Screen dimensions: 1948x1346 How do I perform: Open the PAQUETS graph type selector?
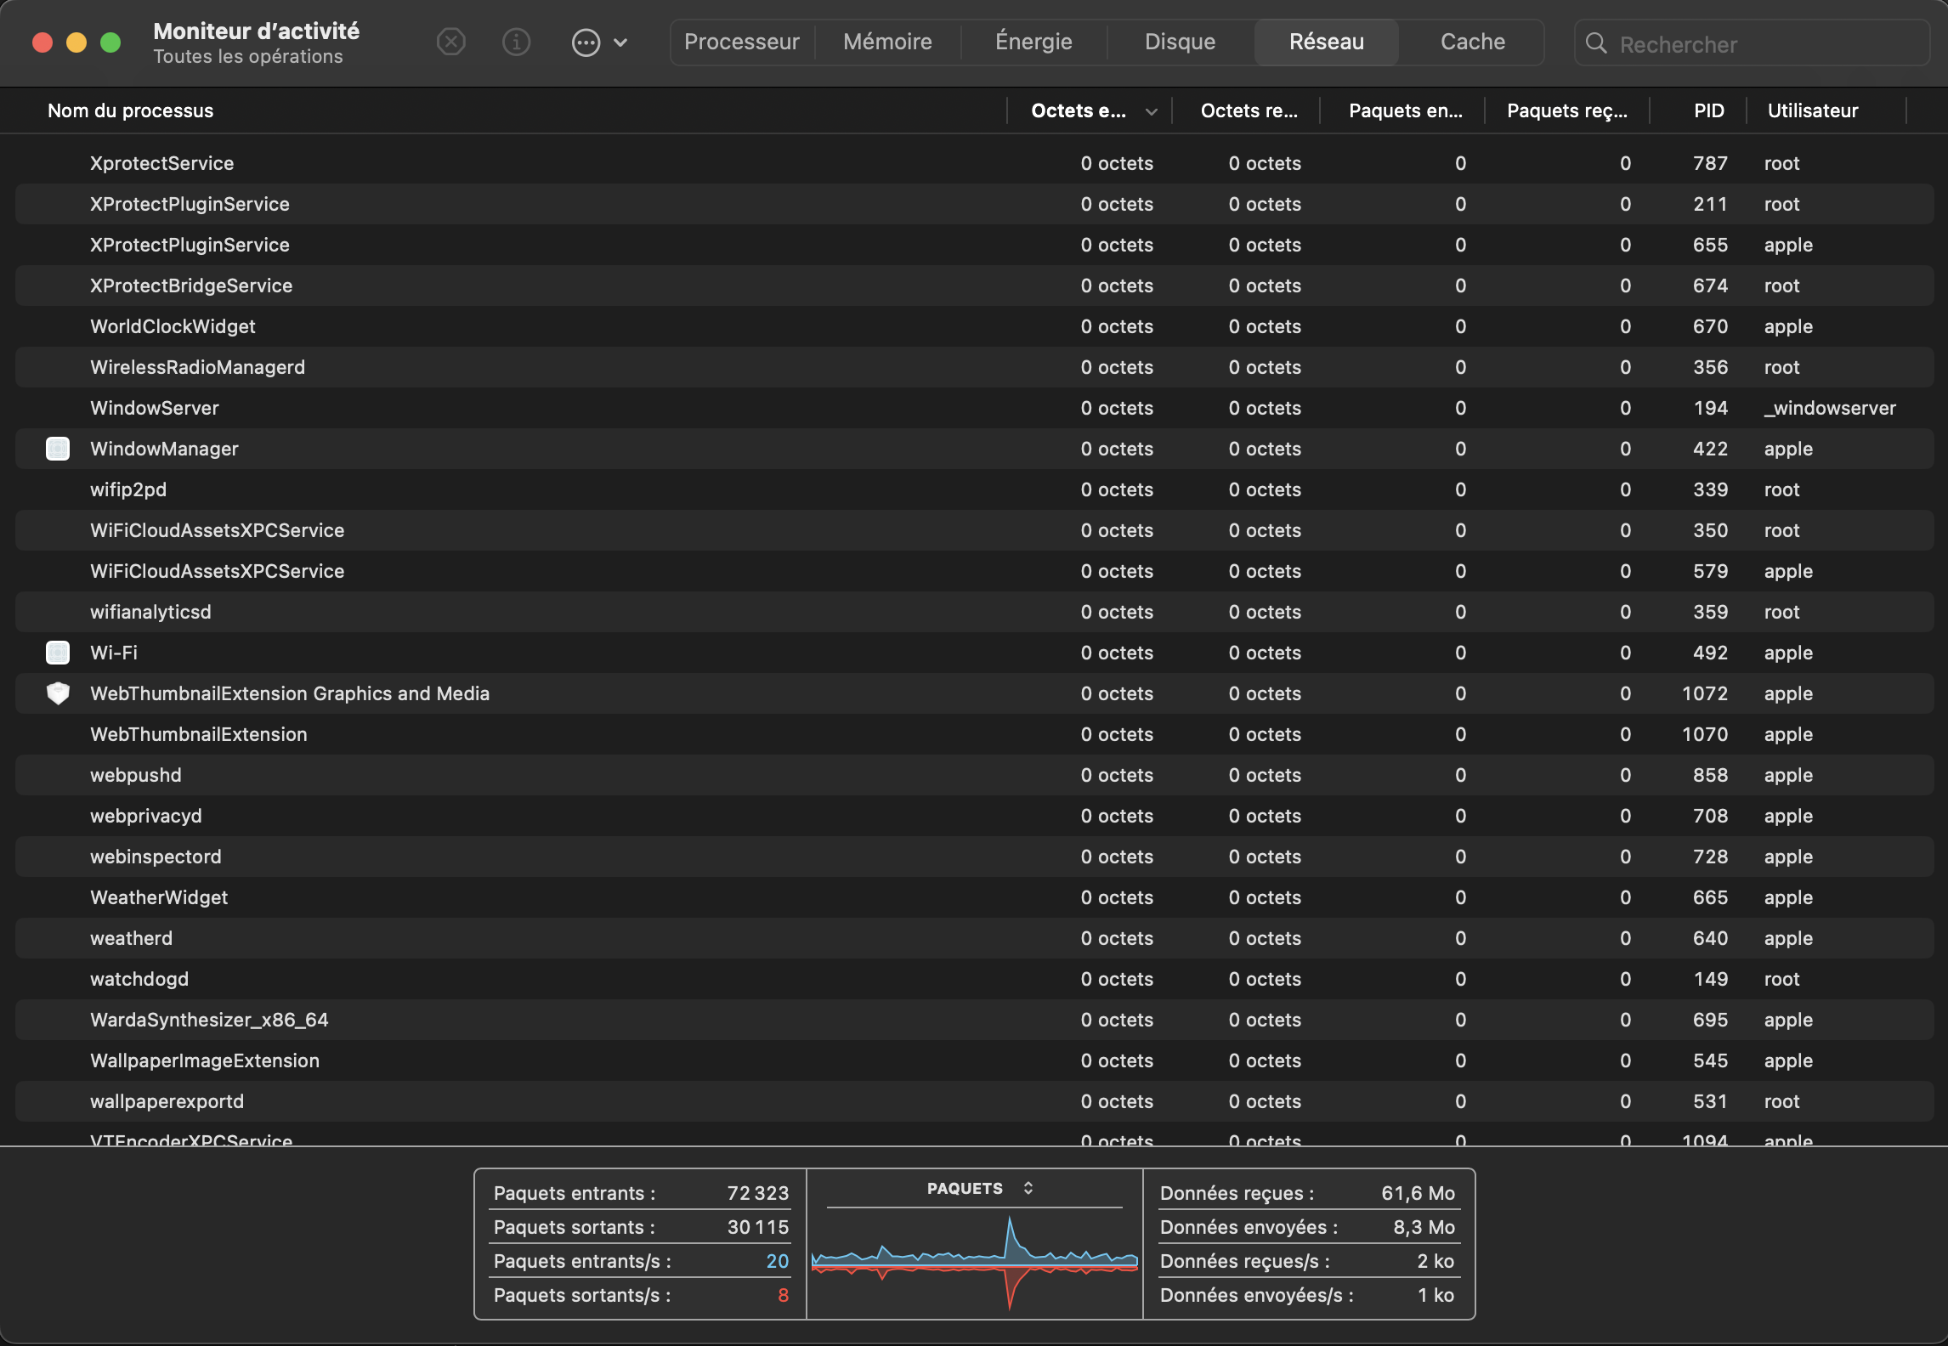coord(1028,1188)
